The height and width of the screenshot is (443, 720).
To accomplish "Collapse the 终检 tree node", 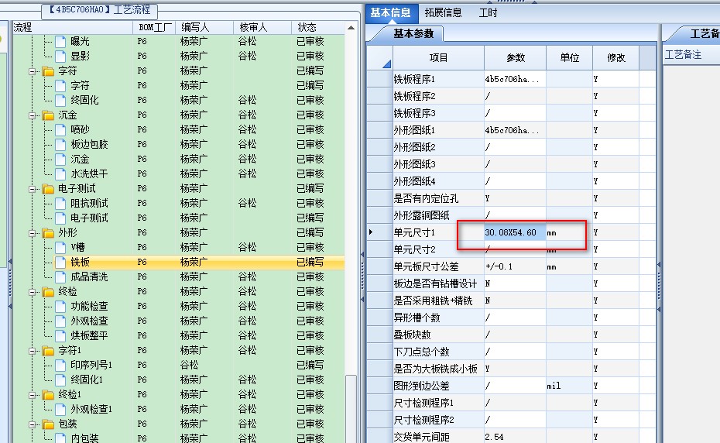I will (33, 292).
